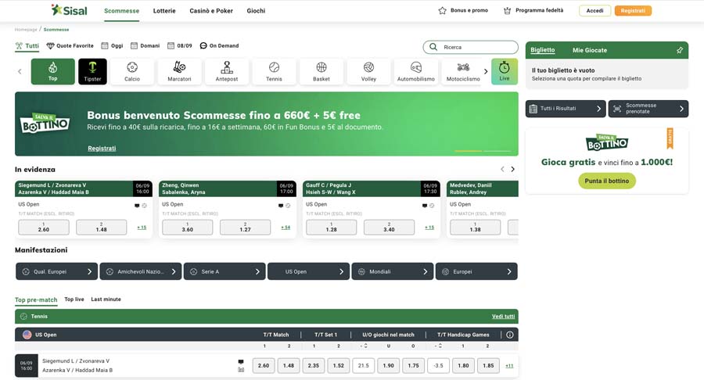Open the Sisal logo homepage
This screenshot has width=704, height=380.
coord(69,10)
